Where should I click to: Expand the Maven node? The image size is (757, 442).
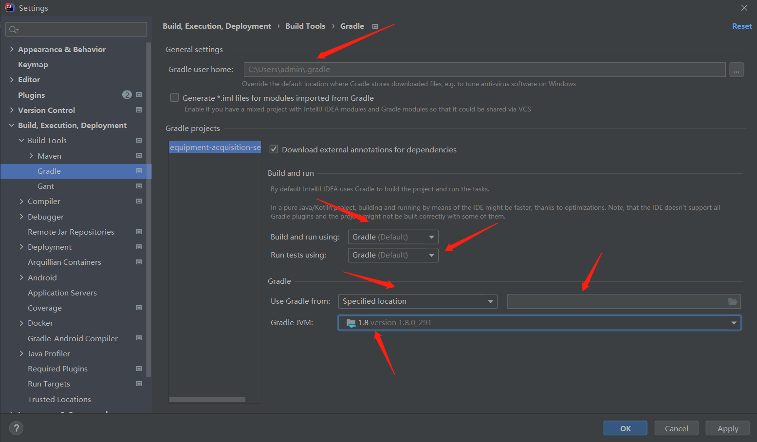tap(31, 156)
